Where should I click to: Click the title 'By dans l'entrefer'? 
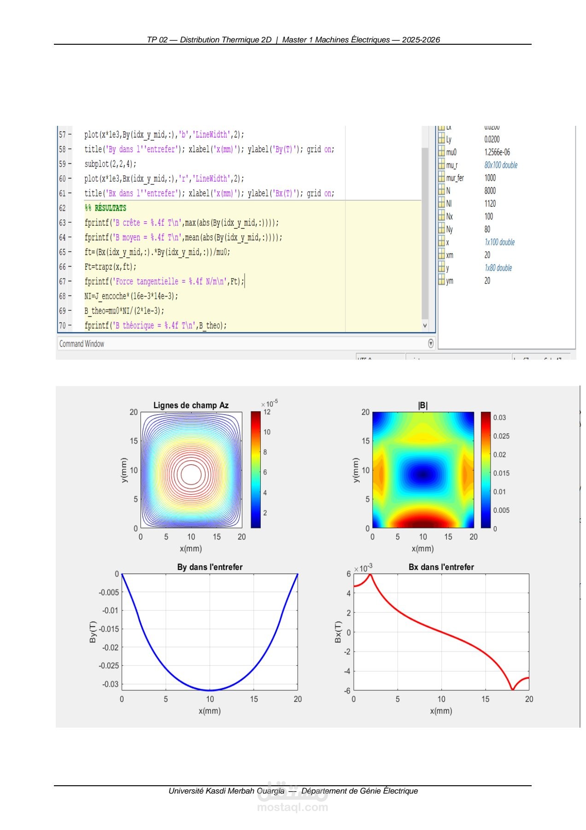tap(210, 567)
